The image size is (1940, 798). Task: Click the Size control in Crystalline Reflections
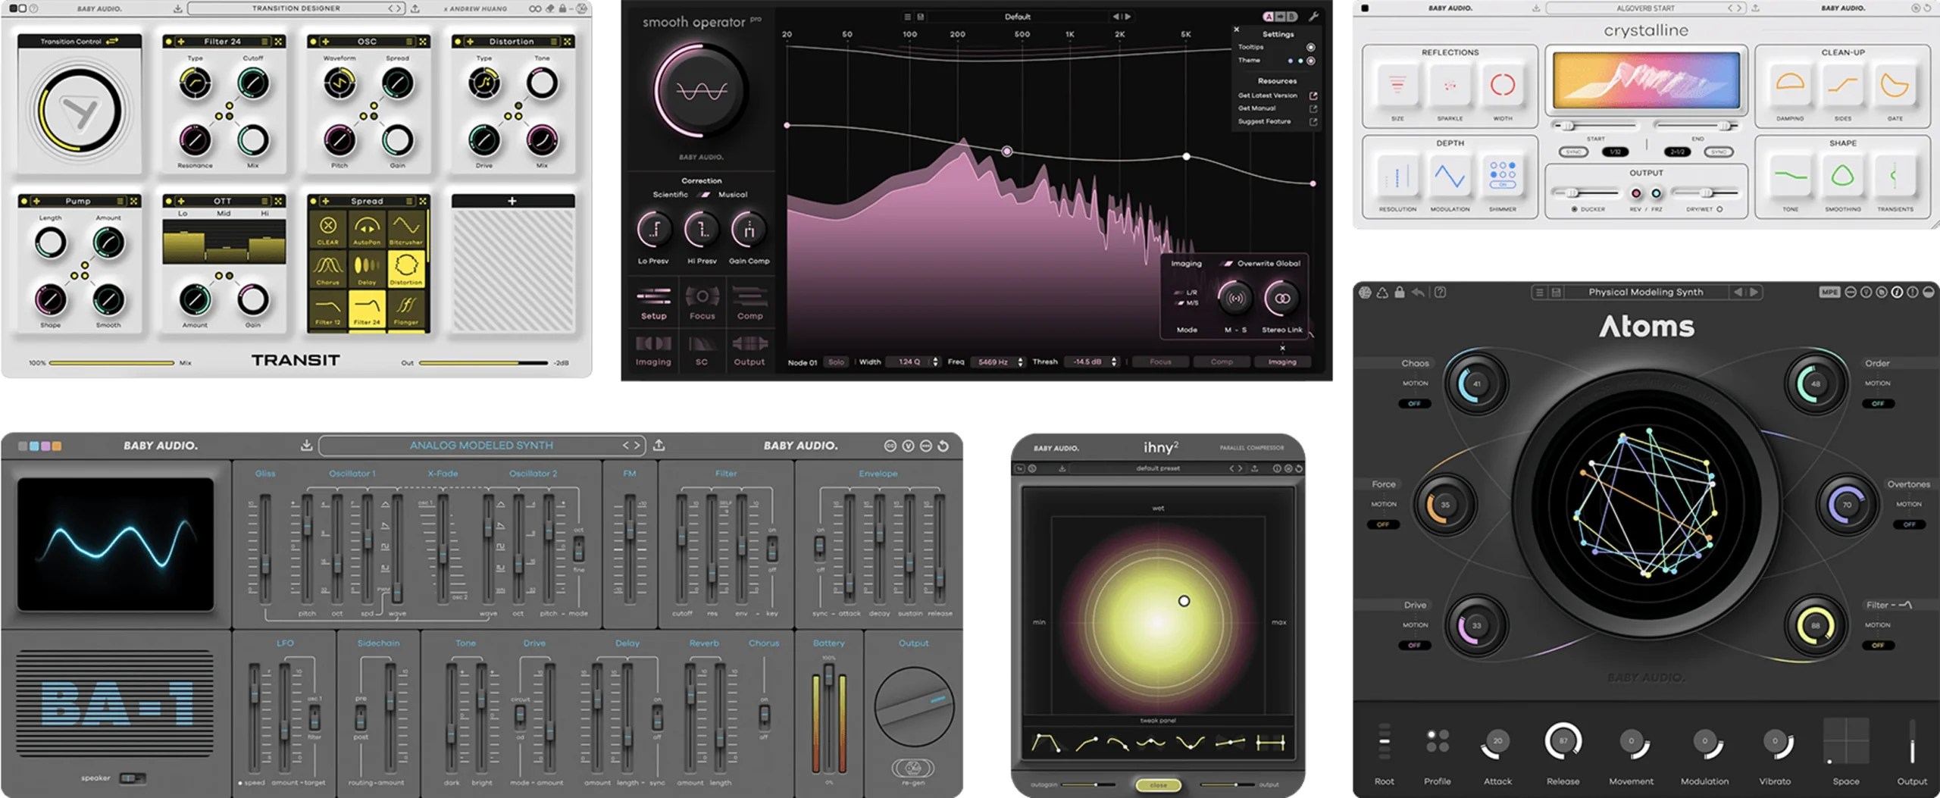pyautogui.click(x=1397, y=86)
